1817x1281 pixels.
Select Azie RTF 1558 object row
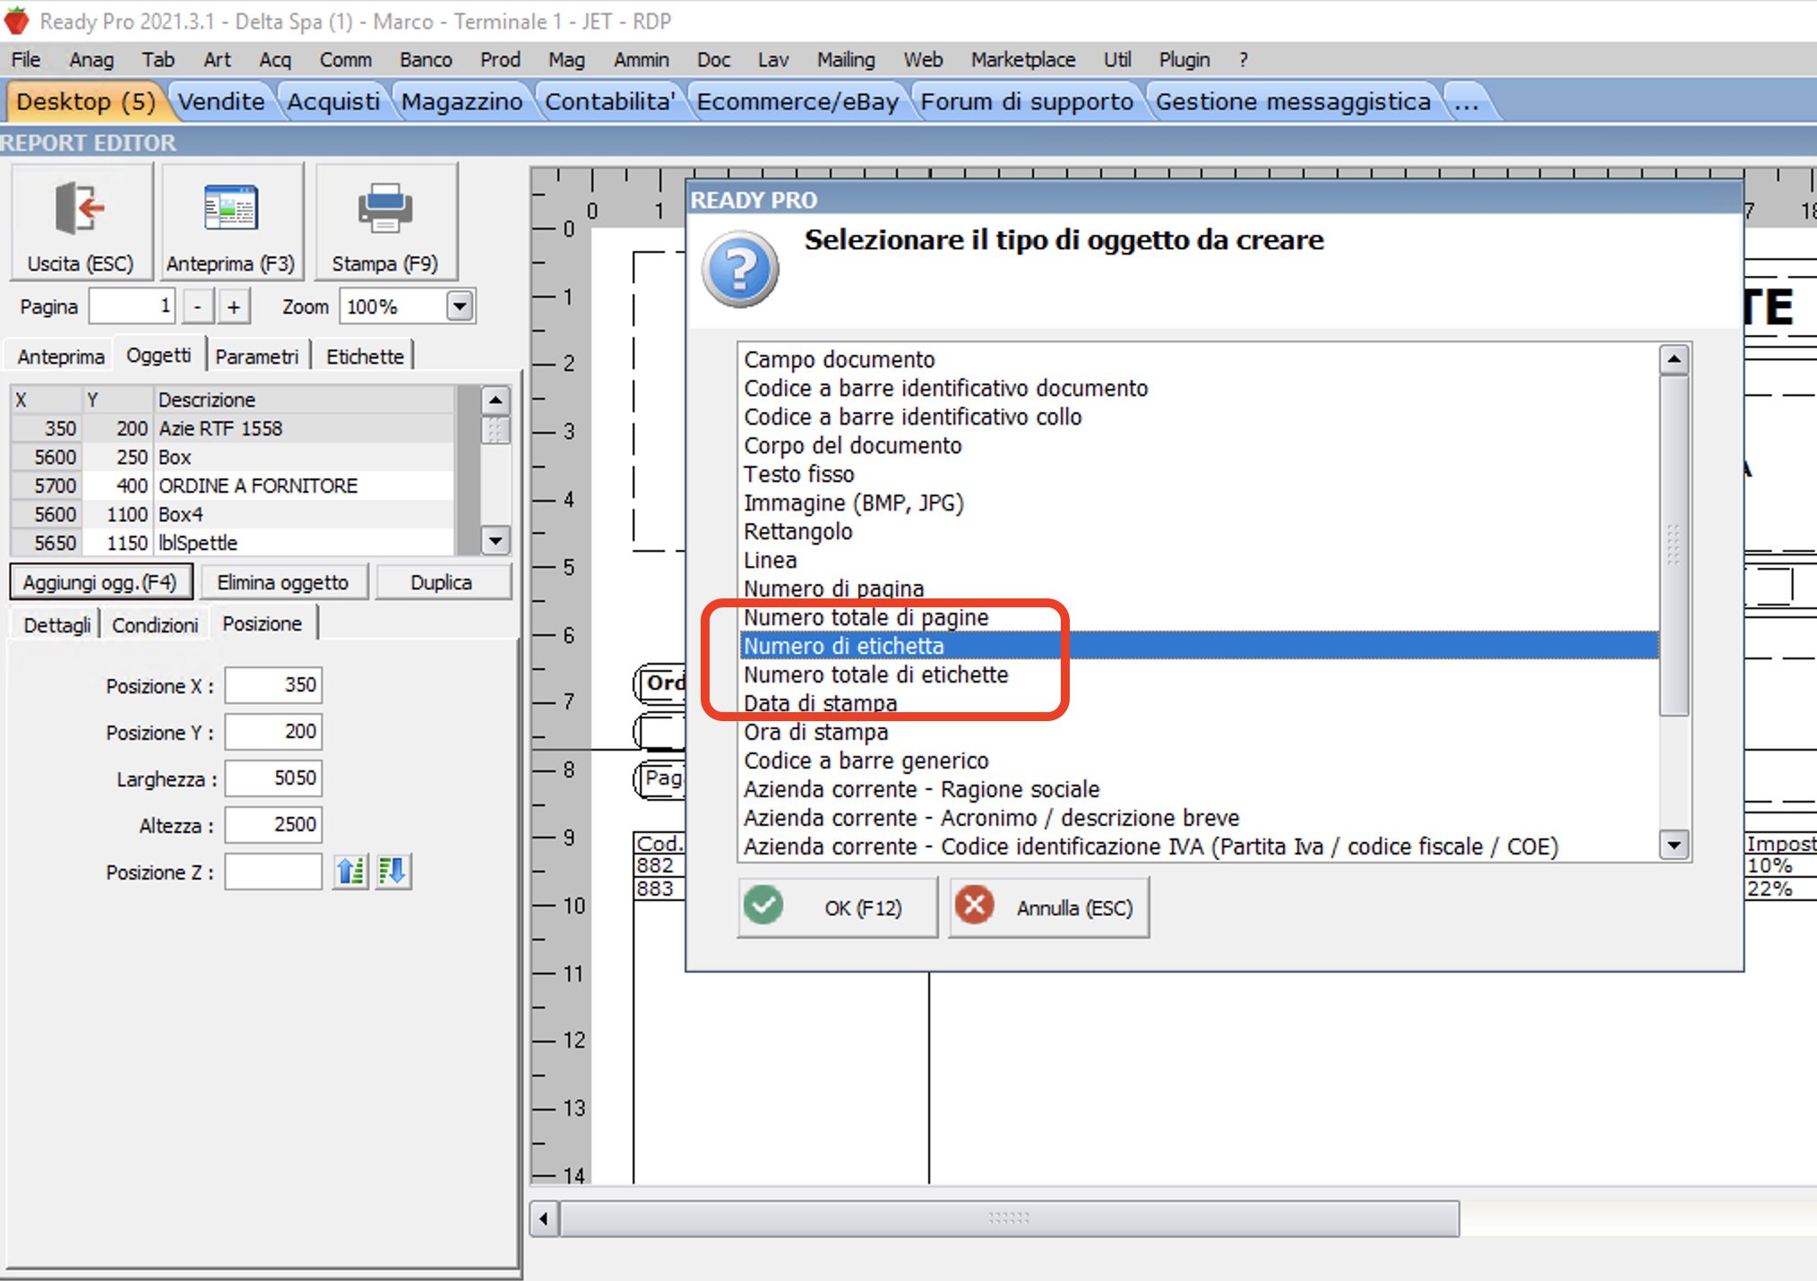click(x=233, y=428)
